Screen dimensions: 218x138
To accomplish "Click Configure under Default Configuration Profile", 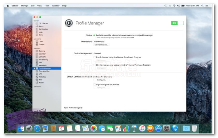I will pyautogui.click(x=102, y=80).
